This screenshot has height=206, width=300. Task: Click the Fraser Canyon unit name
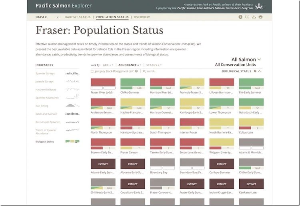(129, 153)
